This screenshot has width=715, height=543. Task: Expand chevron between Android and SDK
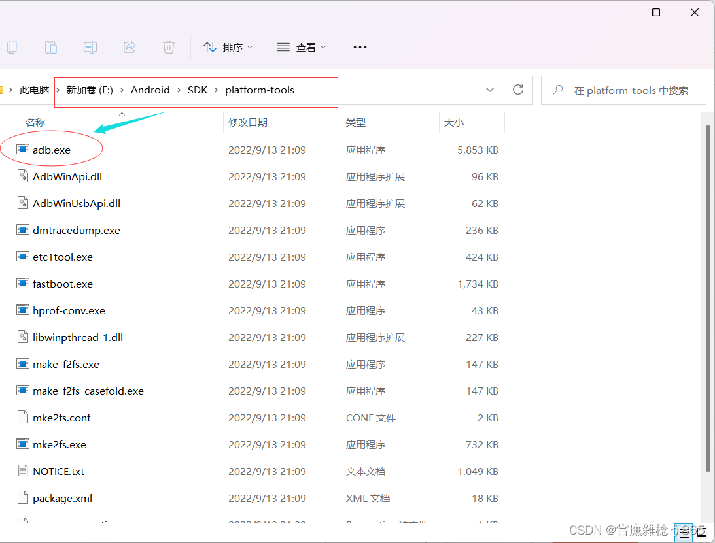[179, 90]
